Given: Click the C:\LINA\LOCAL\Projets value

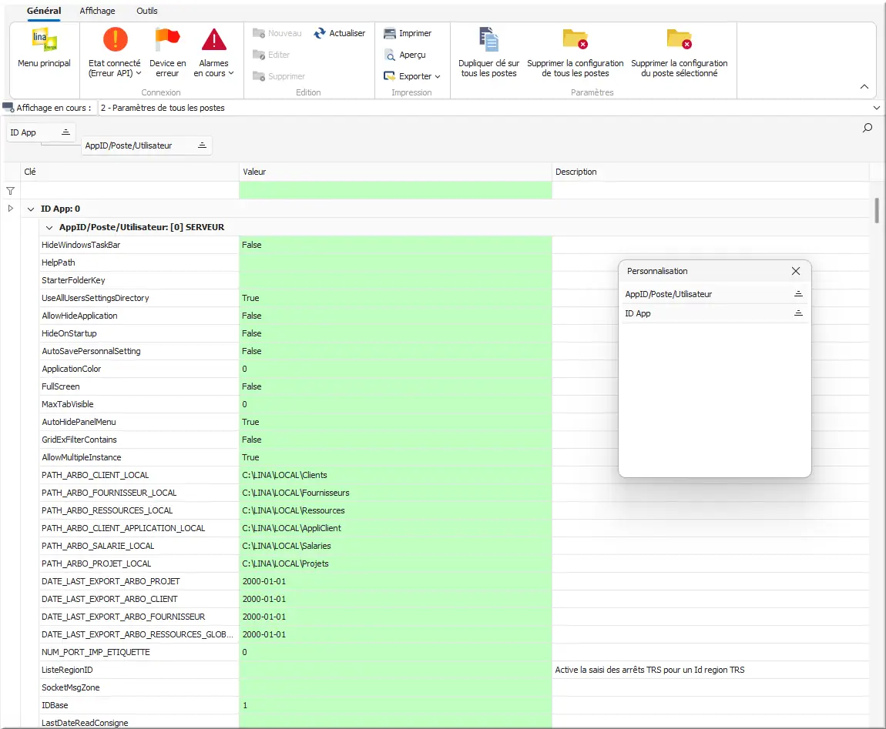Looking at the screenshot, I should [x=285, y=563].
